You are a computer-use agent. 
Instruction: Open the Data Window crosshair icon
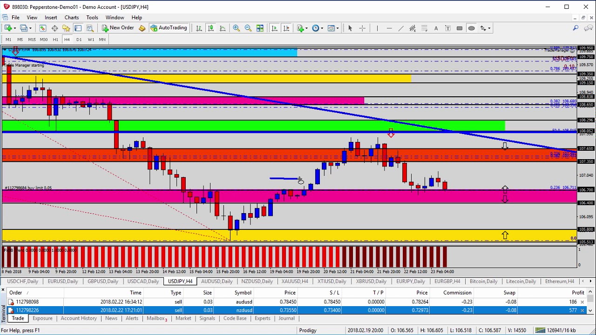54,28
